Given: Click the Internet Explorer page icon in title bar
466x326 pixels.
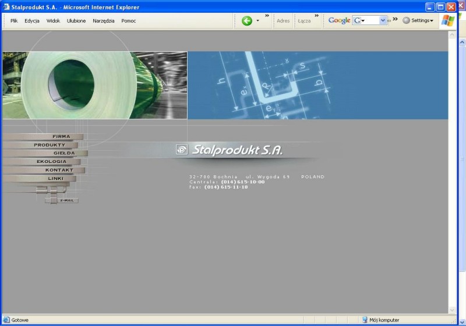Looking at the screenshot, I should click(x=6, y=6).
